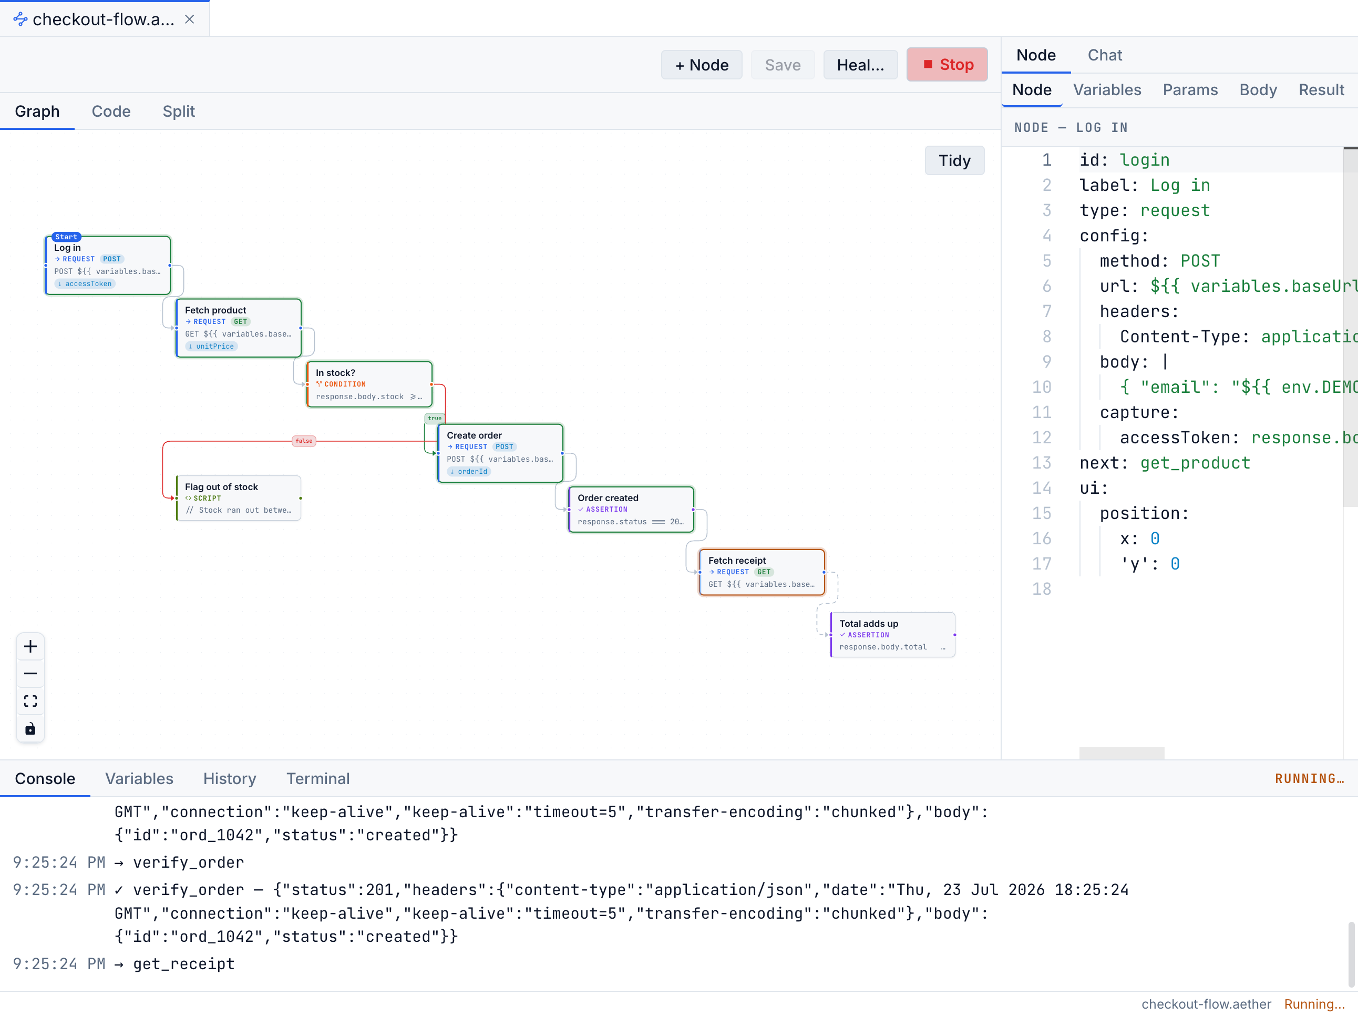
Task: Click editor line 'id: login'
Action: [x=1124, y=160]
